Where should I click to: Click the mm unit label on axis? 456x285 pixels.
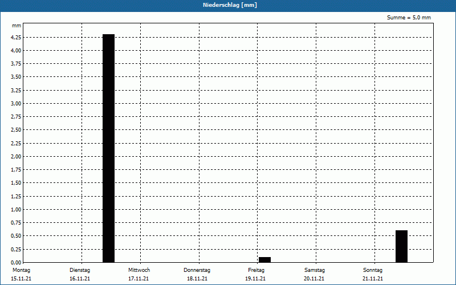[17, 26]
